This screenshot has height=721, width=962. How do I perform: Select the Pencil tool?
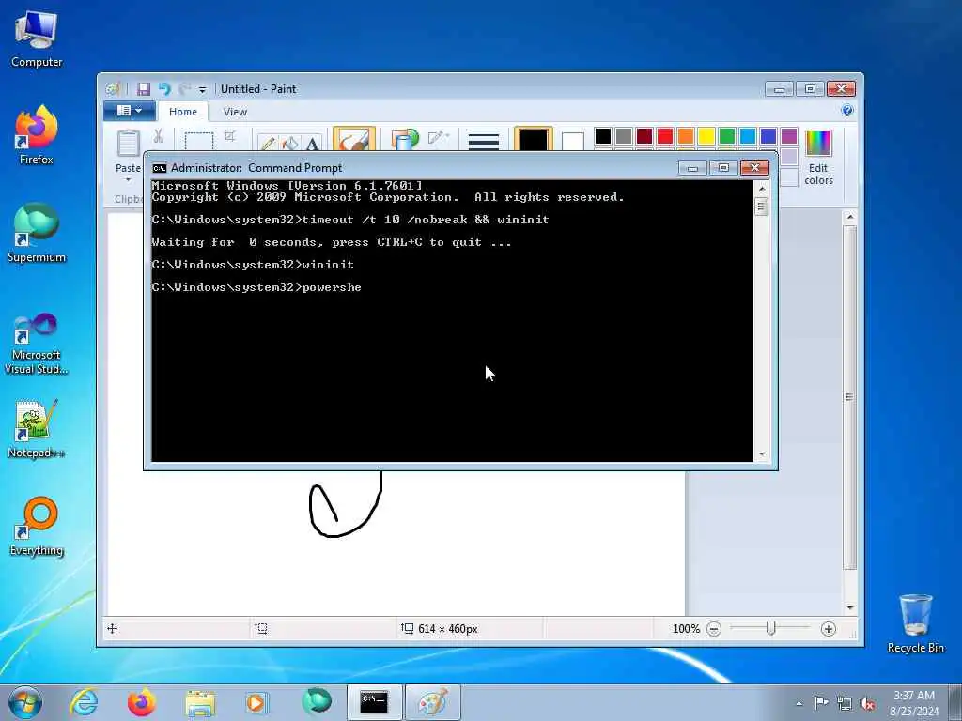point(268,143)
